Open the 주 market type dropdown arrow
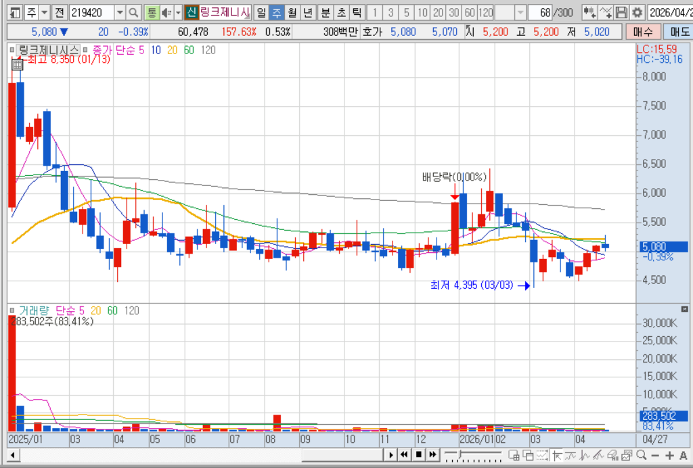This screenshot has width=693, height=468. pos(44,12)
